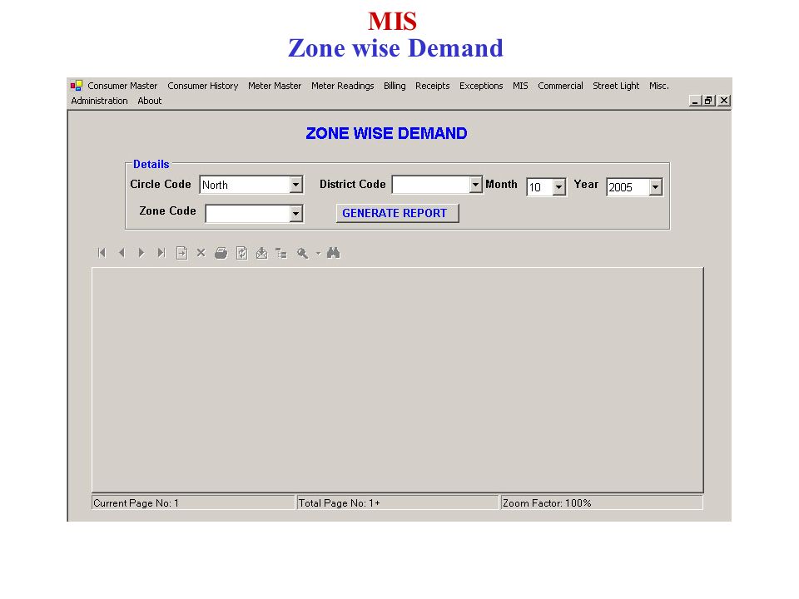Restore the child window
This screenshot has height=599, width=799.
point(707,101)
